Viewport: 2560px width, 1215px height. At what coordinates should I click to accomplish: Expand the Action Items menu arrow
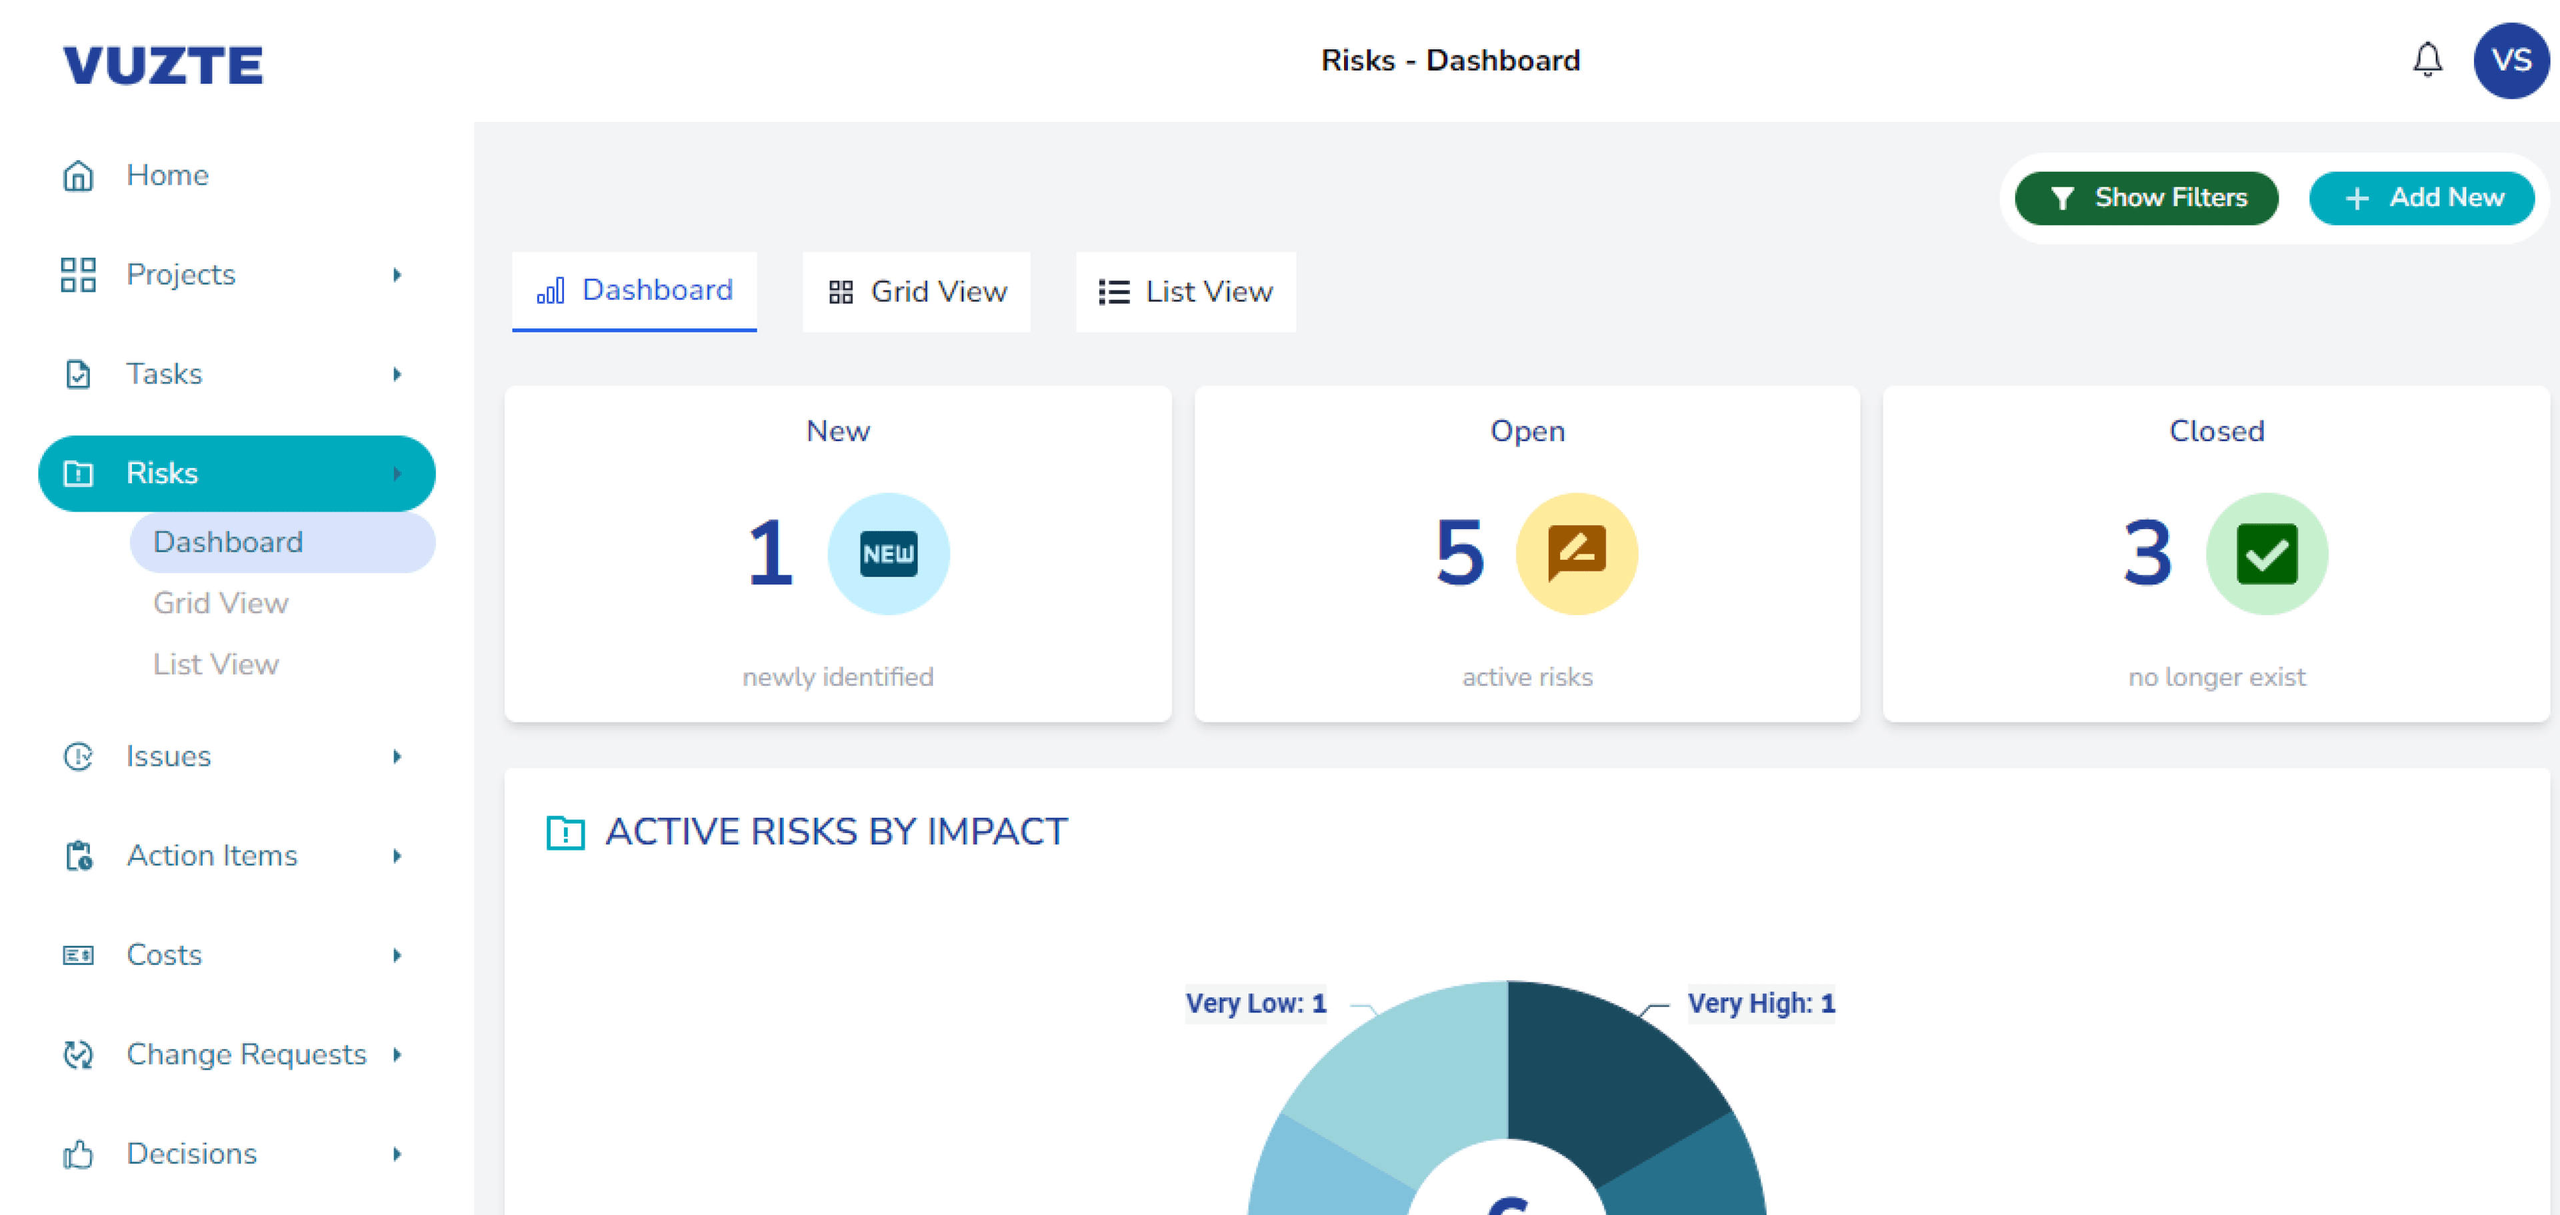pyautogui.click(x=397, y=855)
